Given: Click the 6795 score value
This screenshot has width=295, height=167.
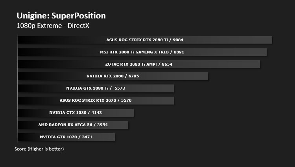Looking at the screenshot, I should (x=134, y=76).
